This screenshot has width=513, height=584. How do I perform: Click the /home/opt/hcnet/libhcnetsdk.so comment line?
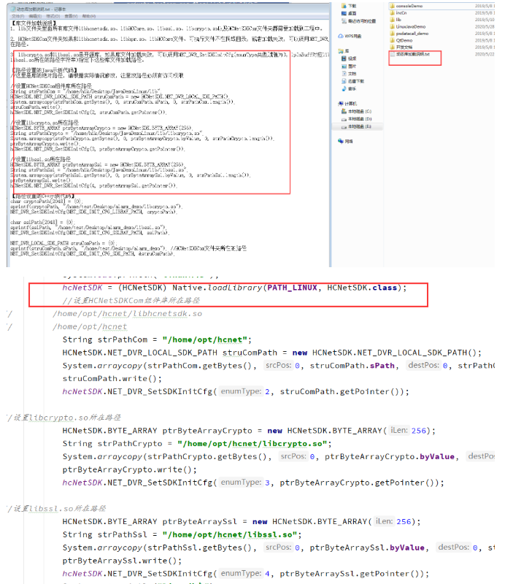(x=127, y=314)
